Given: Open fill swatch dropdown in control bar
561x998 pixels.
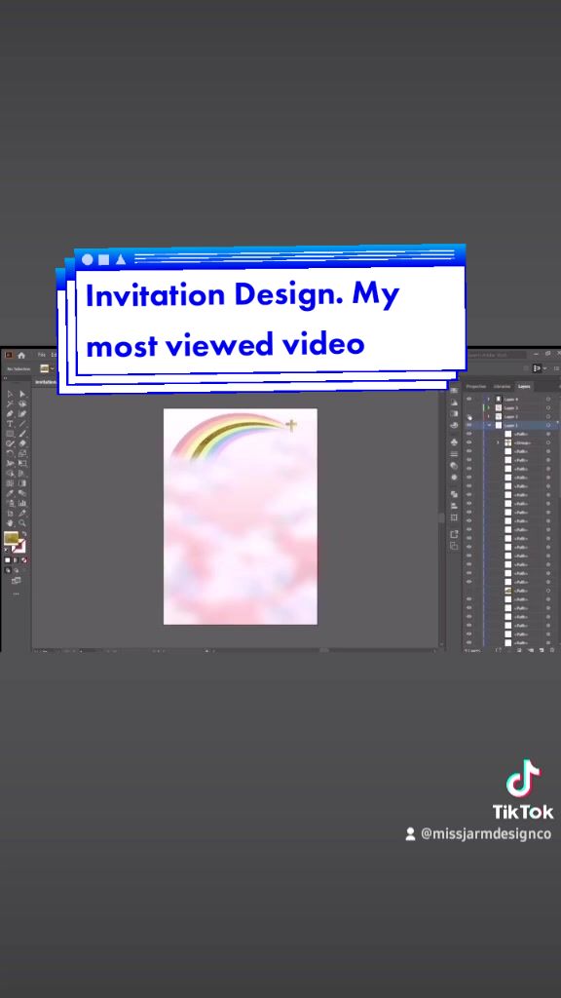Looking at the screenshot, I should 53,368.
